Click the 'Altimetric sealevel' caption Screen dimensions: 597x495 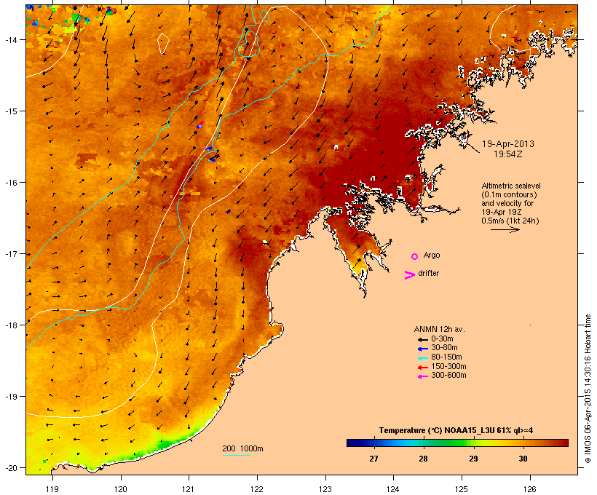(x=511, y=186)
